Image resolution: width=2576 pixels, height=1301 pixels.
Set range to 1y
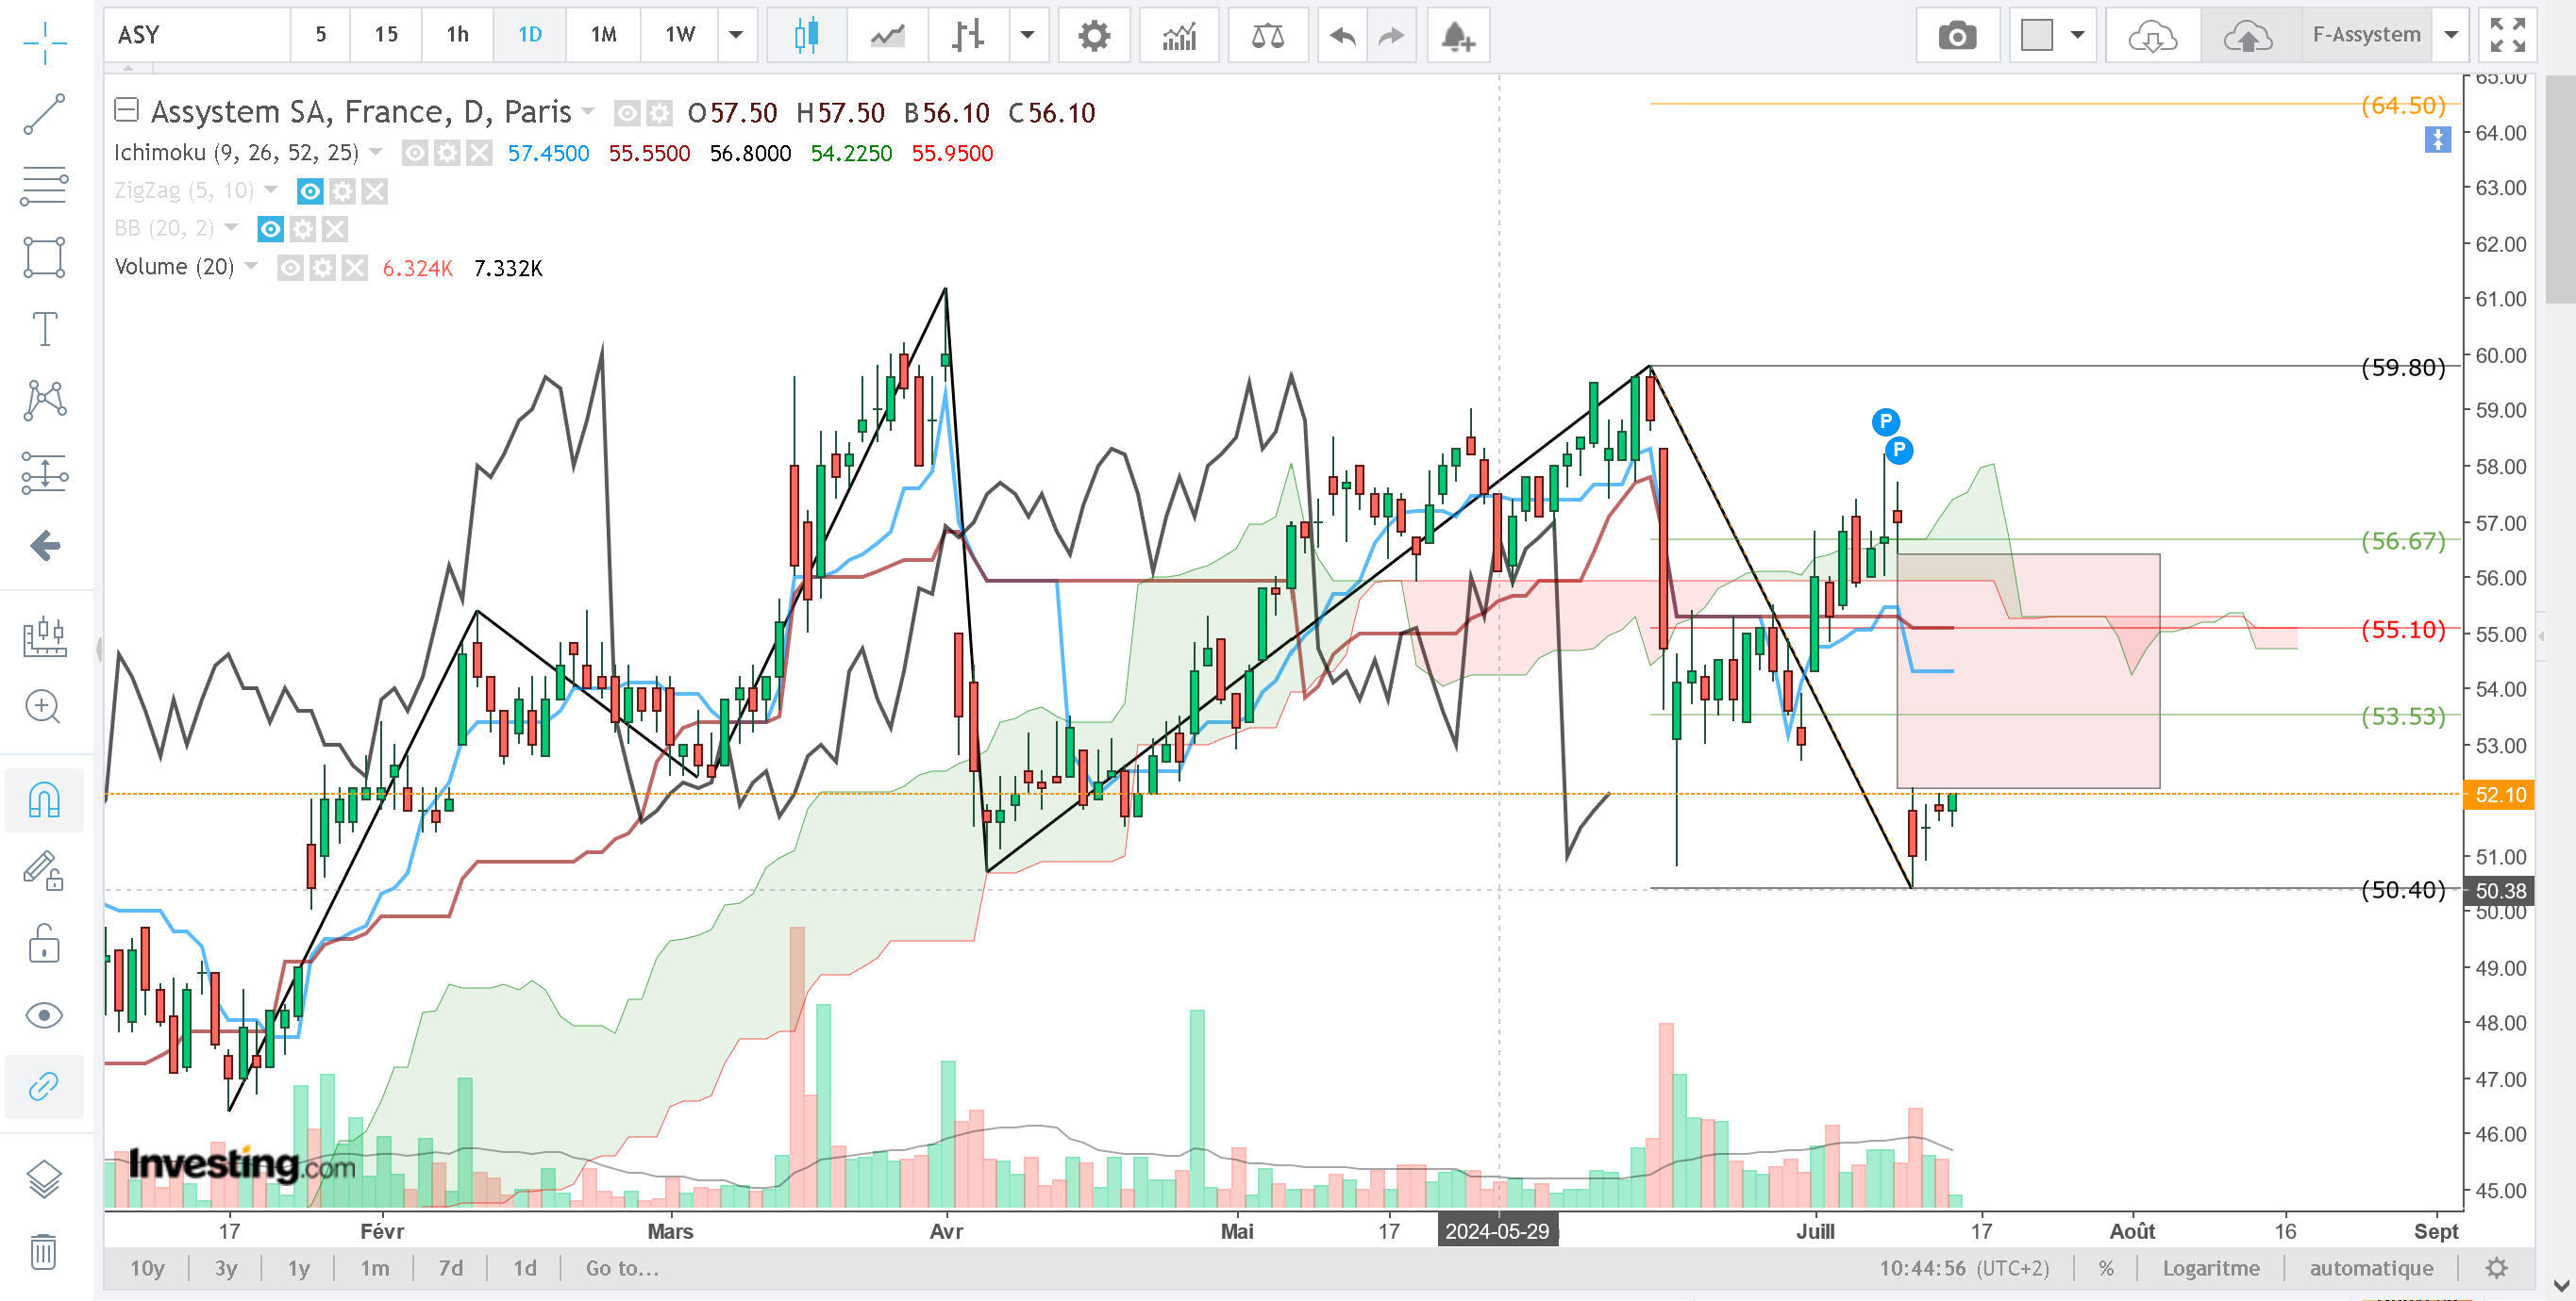[299, 1267]
